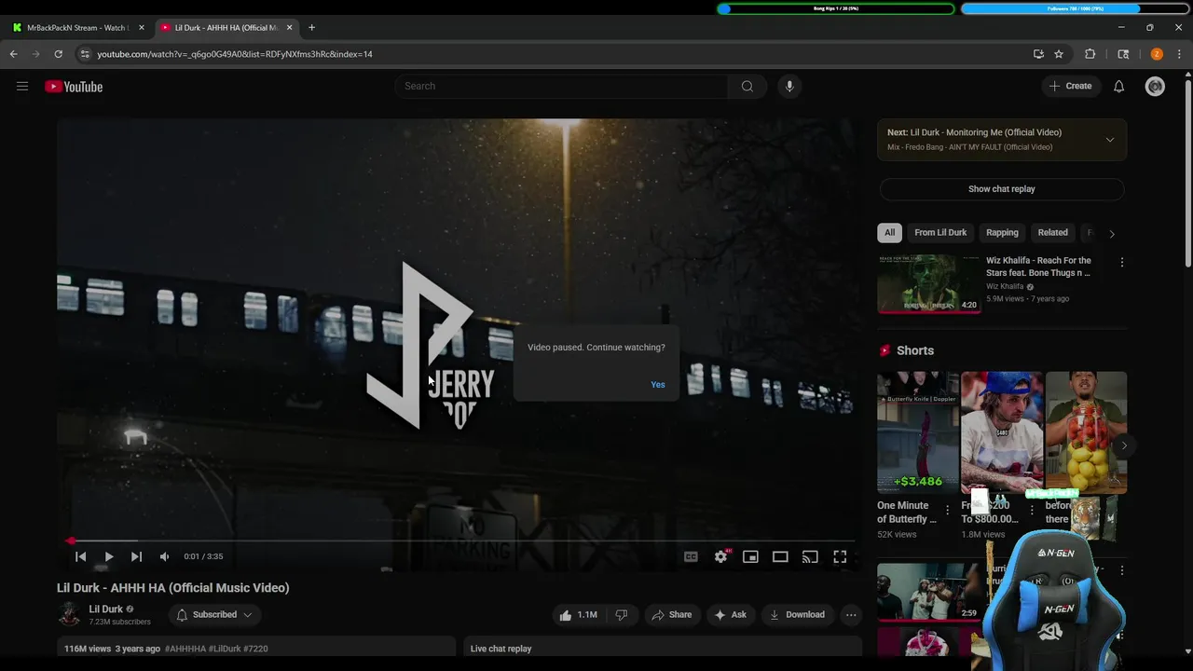The image size is (1193, 671).
Task: Open the notifications bell
Action: tap(1118, 87)
